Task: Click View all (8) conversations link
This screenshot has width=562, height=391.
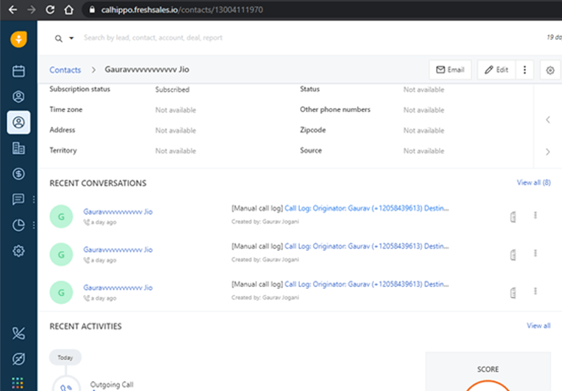Action: pos(534,183)
